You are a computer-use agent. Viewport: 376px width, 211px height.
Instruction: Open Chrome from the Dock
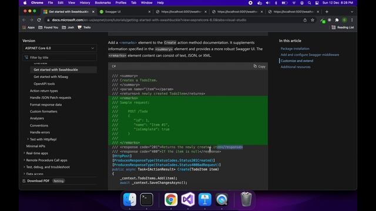point(171,199)
